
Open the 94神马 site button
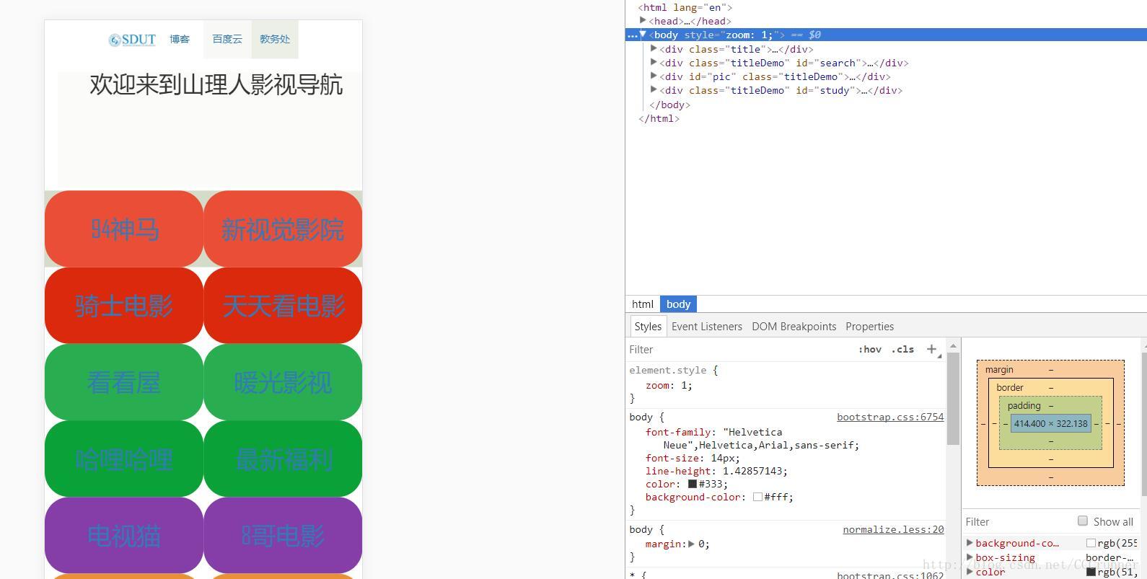(124, 229)
